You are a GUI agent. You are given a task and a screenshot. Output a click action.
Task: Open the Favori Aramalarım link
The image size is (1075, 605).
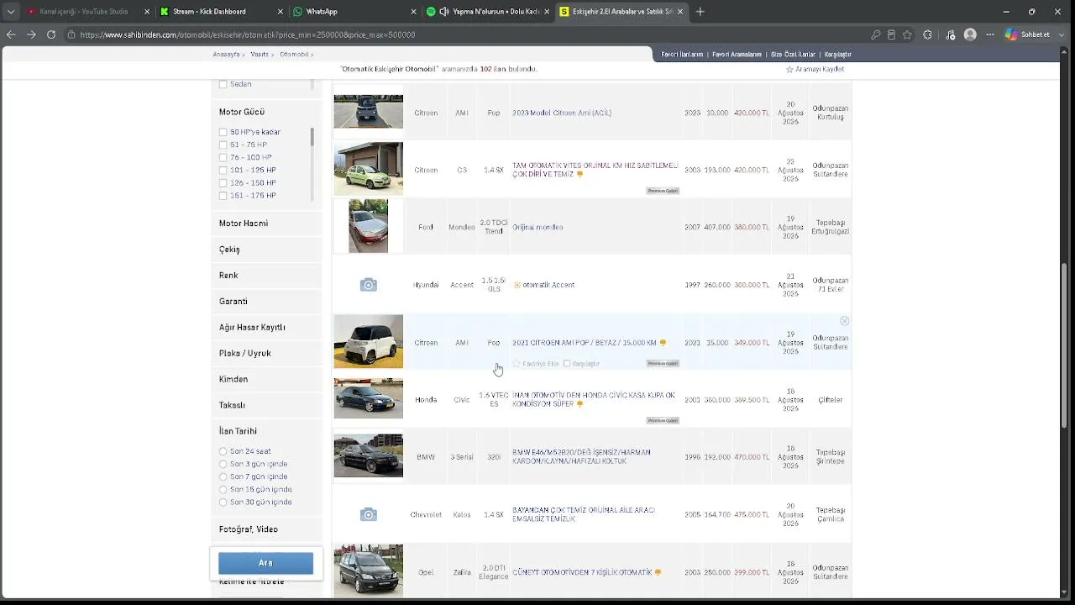737,55
